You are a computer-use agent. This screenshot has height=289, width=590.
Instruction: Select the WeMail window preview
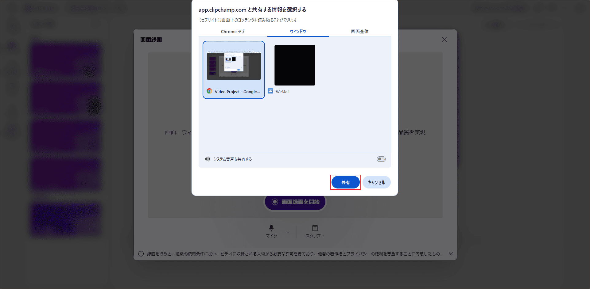pyautogui.click(x=294, y=65)
